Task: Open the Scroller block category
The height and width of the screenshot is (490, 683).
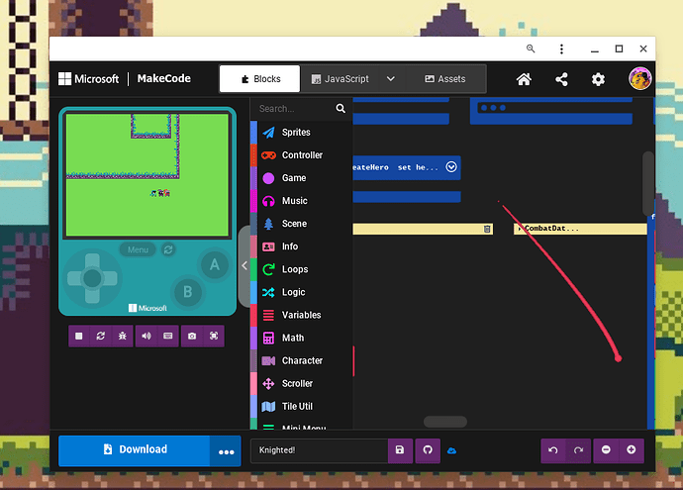Action: pyautogui.click(x=302, y=384)
